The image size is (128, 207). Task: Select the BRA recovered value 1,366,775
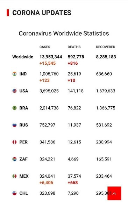pyautogui.click(x=106, y=108)
